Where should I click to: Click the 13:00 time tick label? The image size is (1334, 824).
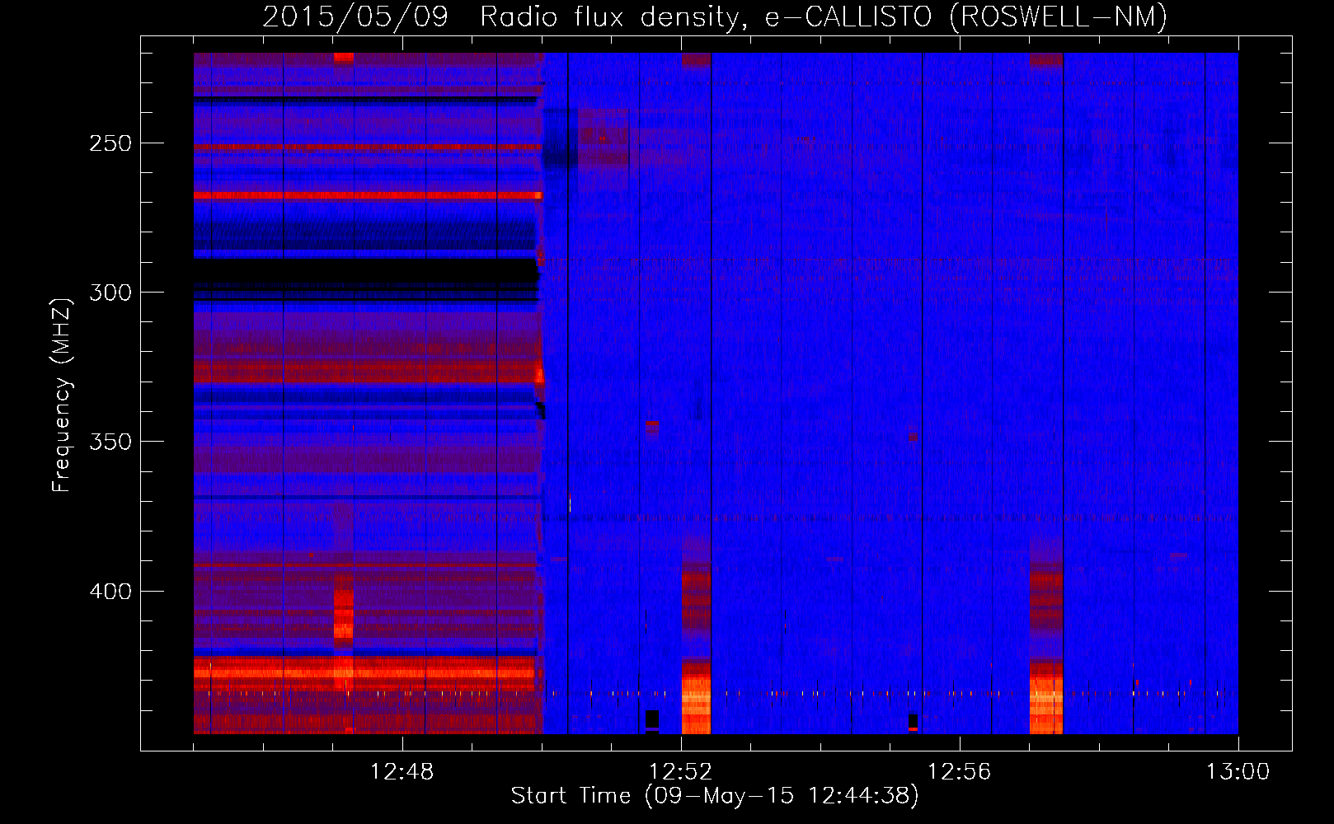(1238, 772)
